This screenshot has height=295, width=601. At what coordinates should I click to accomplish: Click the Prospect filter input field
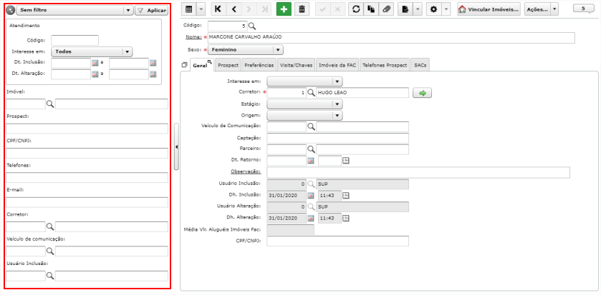coord(87,129)
